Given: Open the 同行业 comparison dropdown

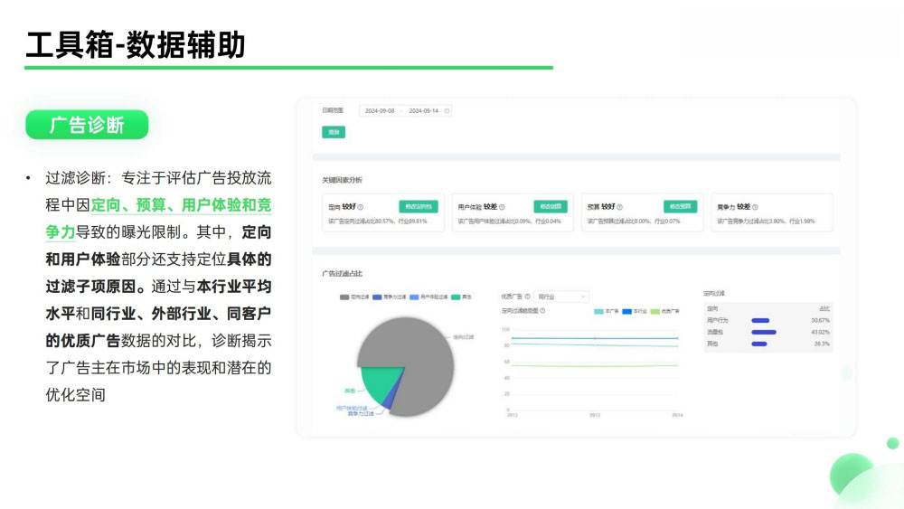Looking at the screenshot, I should click(561, 297).
